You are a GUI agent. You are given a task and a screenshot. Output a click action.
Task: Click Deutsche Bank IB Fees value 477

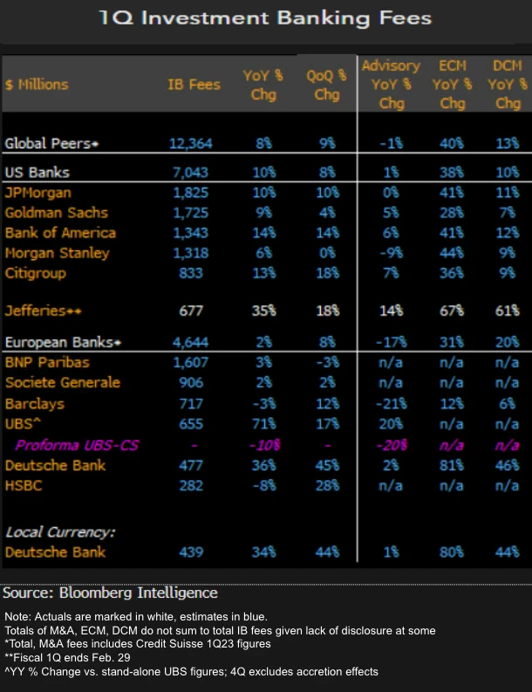click(191, 466)
